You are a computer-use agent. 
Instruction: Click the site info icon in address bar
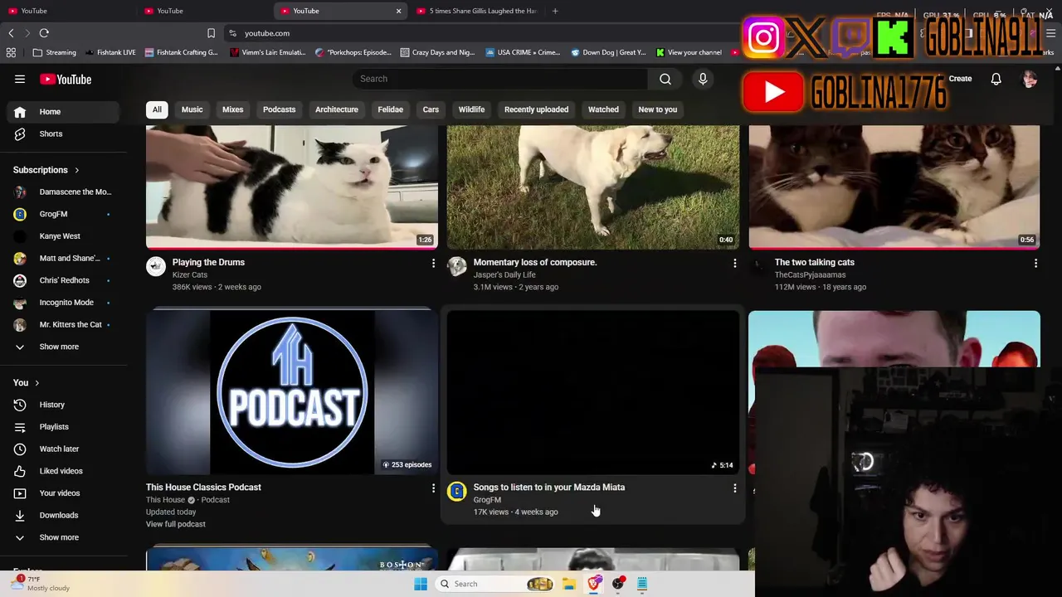pyautogui.click(x=233, y=33)
